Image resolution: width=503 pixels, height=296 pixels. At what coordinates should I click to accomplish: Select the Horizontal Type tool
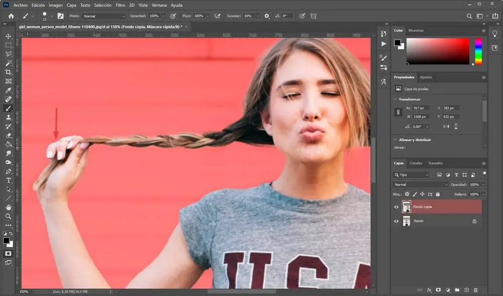8,180
